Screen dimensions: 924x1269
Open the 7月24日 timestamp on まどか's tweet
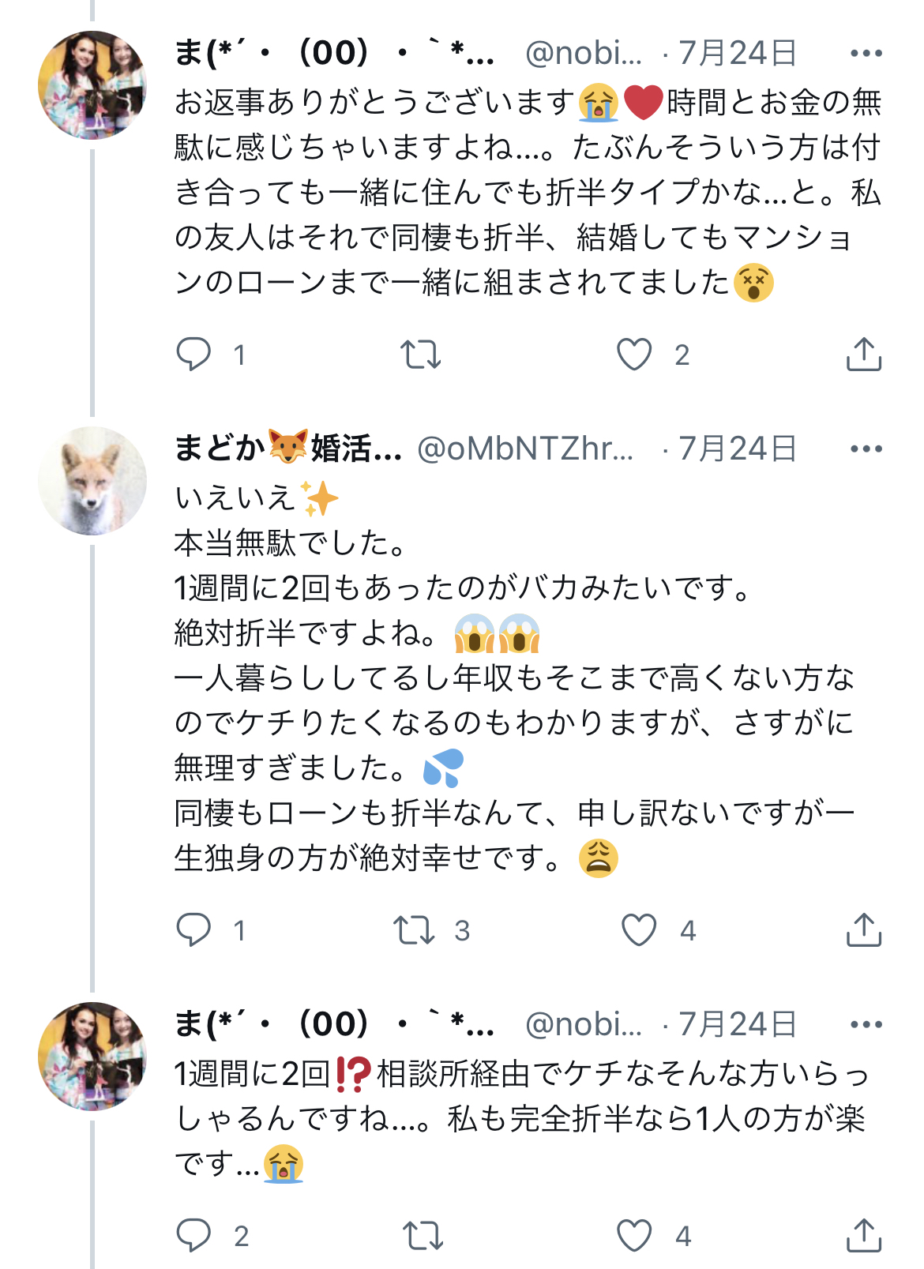tap(737, 449)
